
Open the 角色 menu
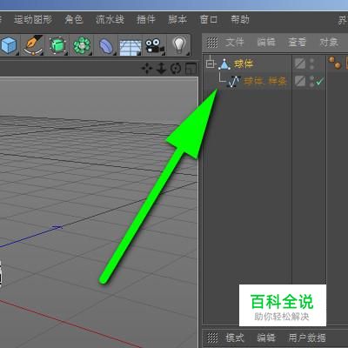(x=74, y=20)
